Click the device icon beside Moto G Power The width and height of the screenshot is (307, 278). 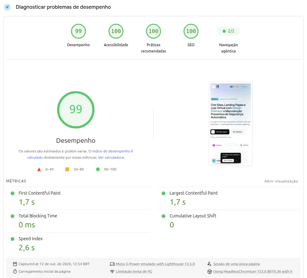click(x=112, y=264)
